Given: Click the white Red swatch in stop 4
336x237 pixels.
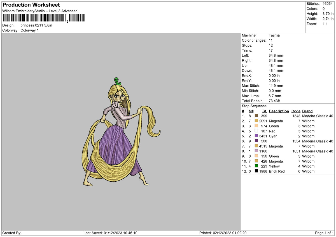Looking at the screenshot, I should [x=256, y=131].
